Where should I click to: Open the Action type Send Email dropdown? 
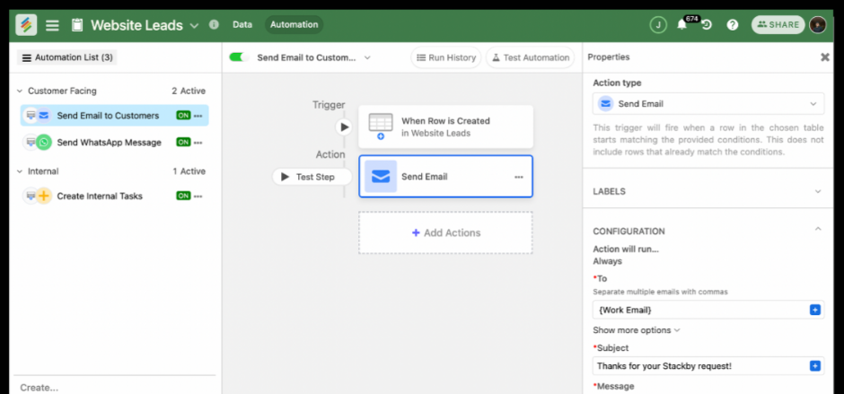point(708,103)
